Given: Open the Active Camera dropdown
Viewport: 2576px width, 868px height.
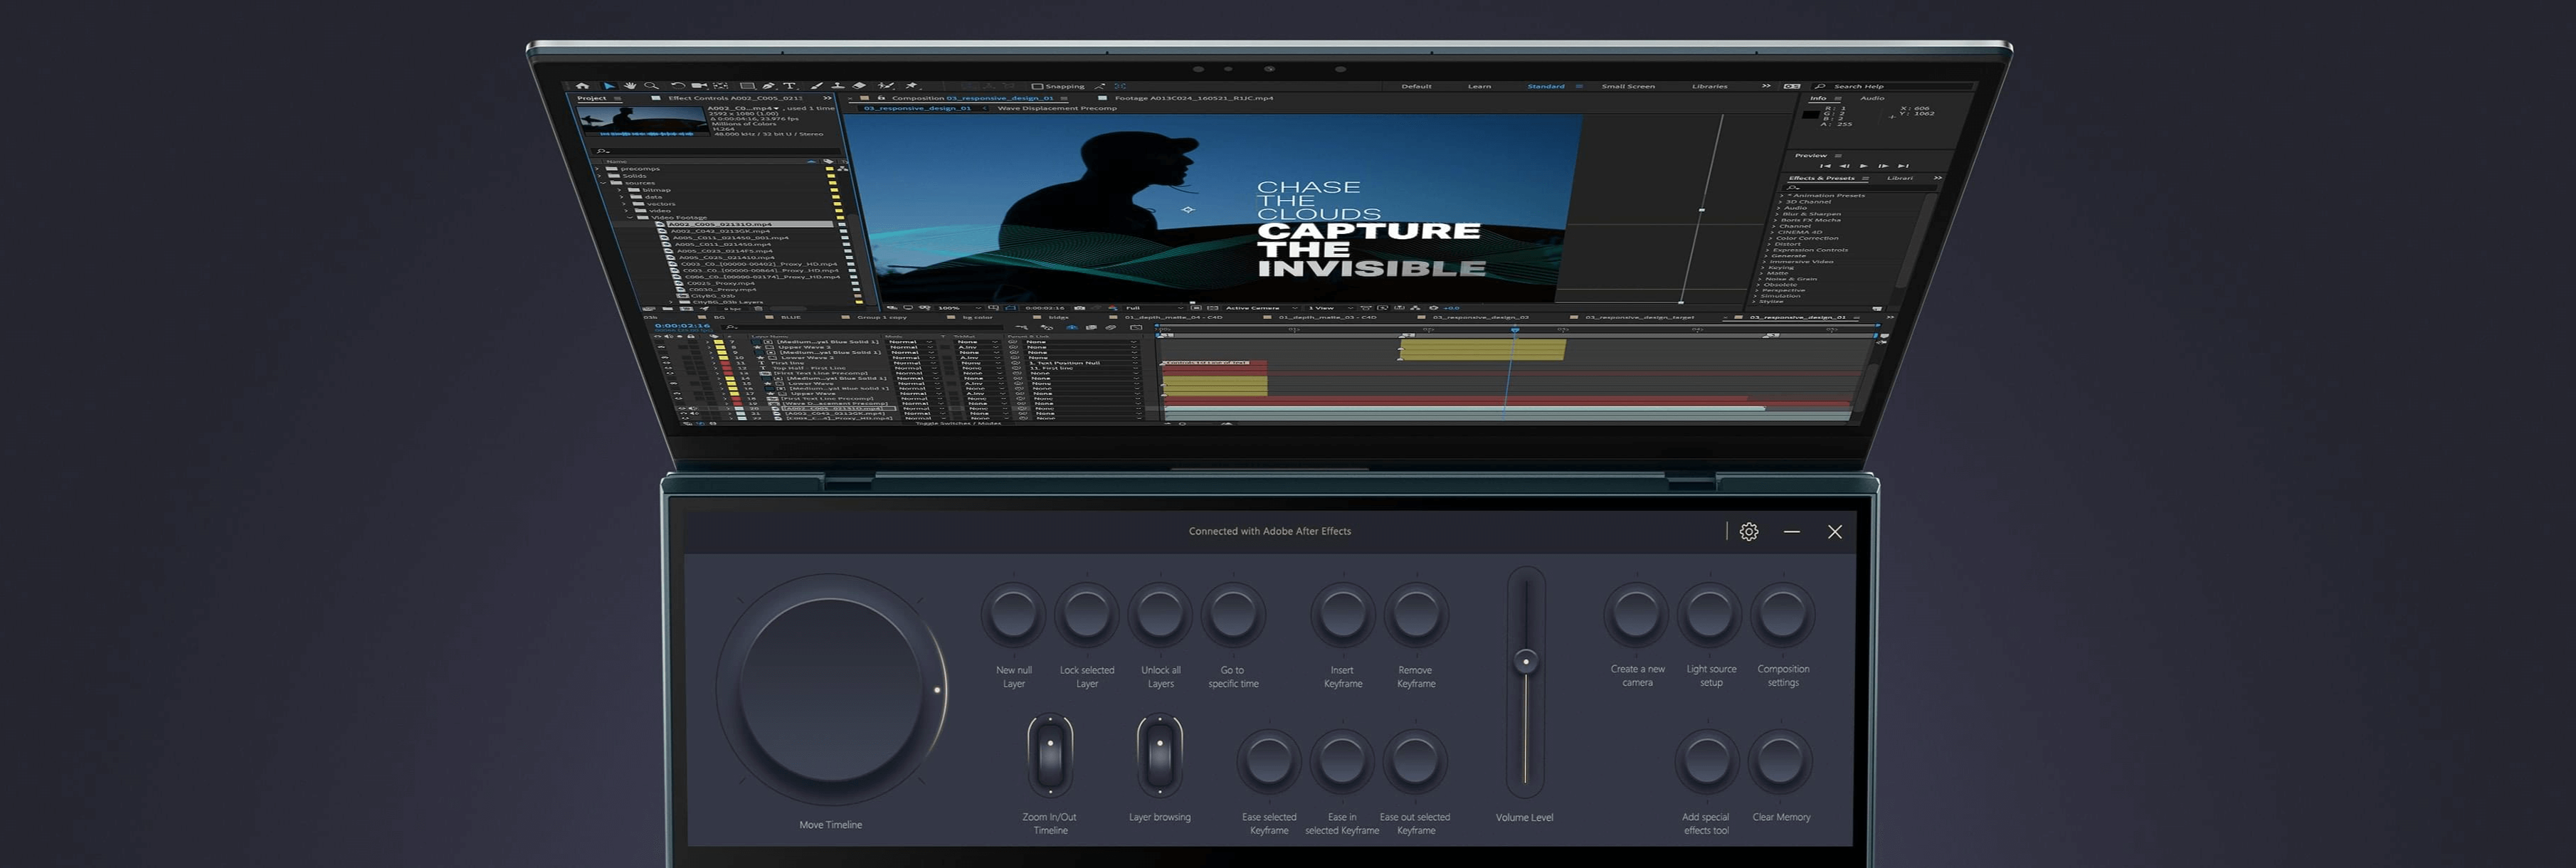Looking at the screenshot, I should click(1261, 308).
